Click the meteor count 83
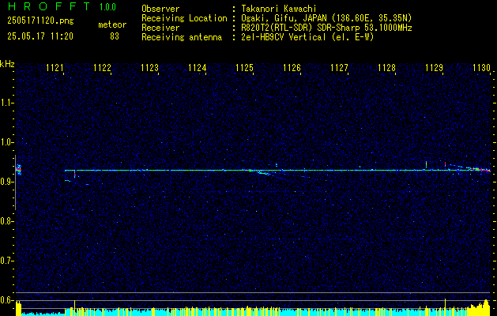 pyautogui.click(x=115, y=36)
